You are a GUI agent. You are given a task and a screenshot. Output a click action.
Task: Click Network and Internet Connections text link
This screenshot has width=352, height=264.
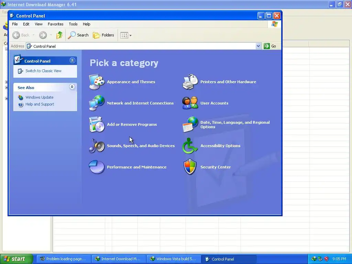(140, 103)
